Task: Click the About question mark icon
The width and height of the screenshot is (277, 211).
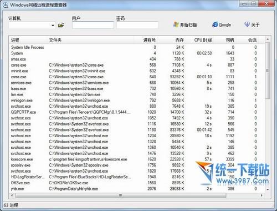Action: pos(247,24)
